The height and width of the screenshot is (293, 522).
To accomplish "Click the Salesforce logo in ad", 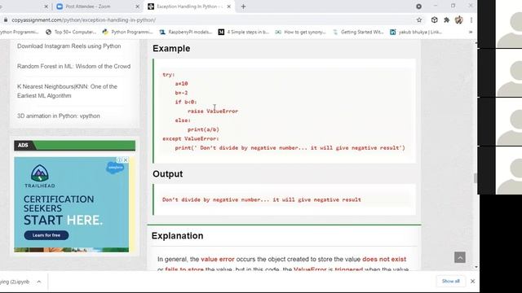I will pyautogui.click(x=115, y=168).
